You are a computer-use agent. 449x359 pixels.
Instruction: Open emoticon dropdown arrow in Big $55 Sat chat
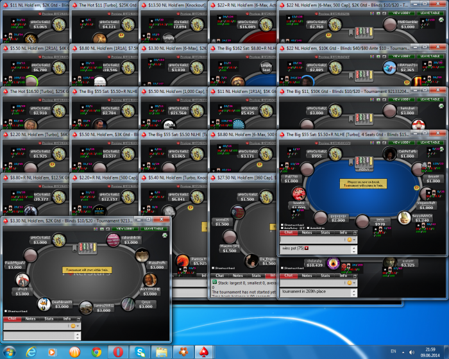[354, 240]
